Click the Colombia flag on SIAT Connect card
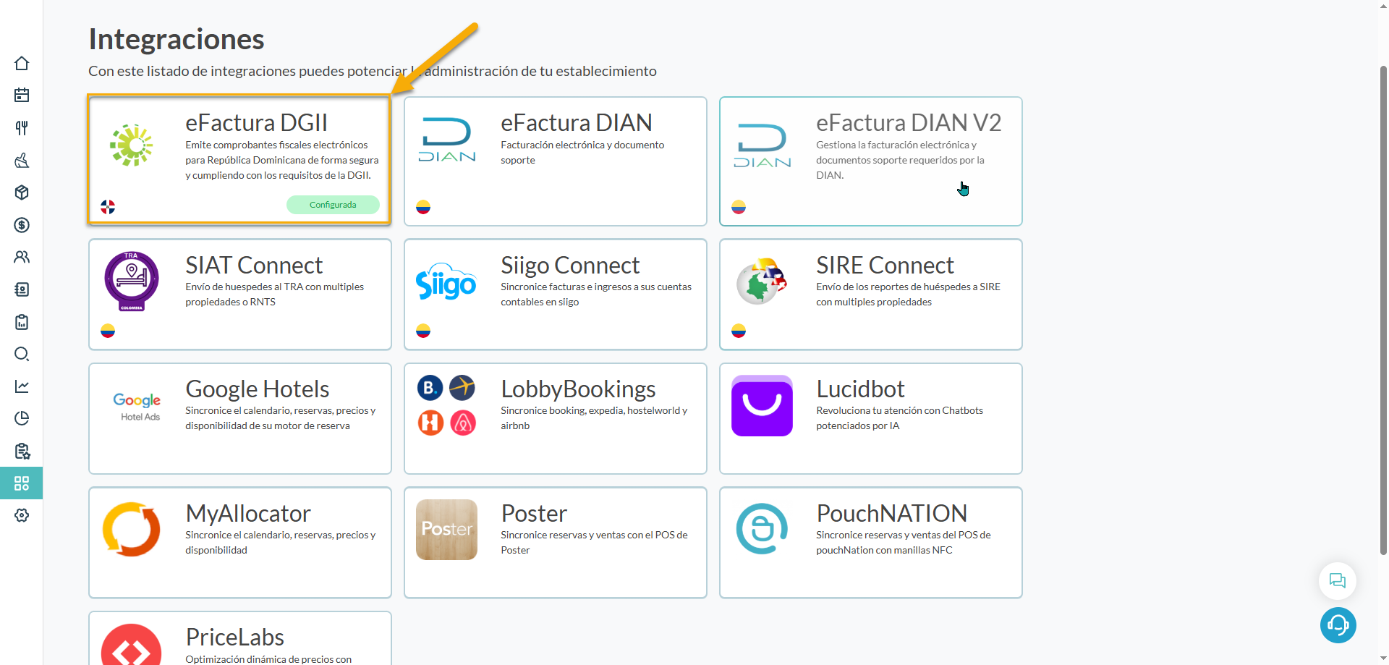The image size is (1389, 665). coord(108,331)
